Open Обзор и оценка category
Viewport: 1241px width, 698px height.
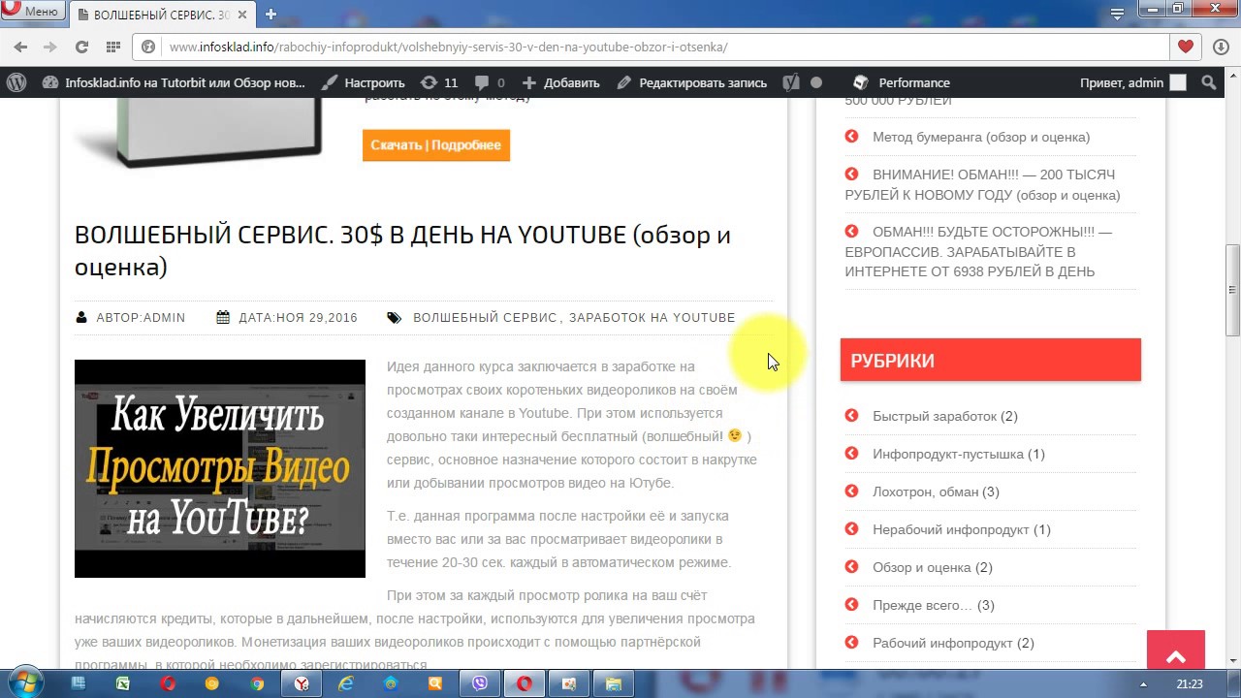921,567
